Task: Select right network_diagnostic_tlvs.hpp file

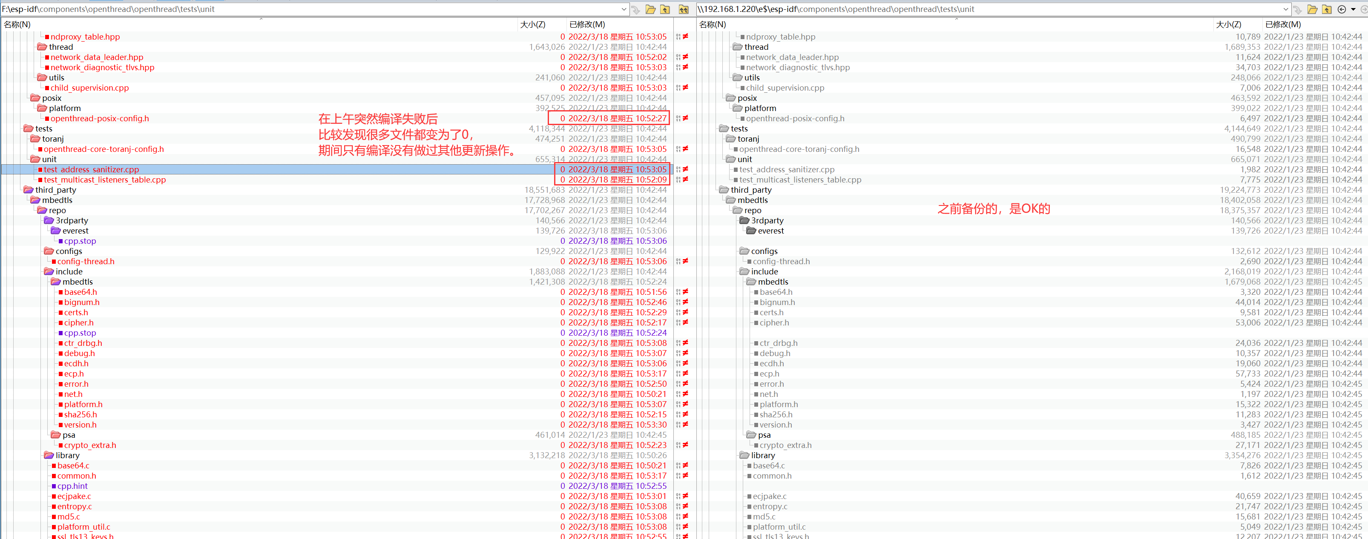Action: click(x=798, y=67)
